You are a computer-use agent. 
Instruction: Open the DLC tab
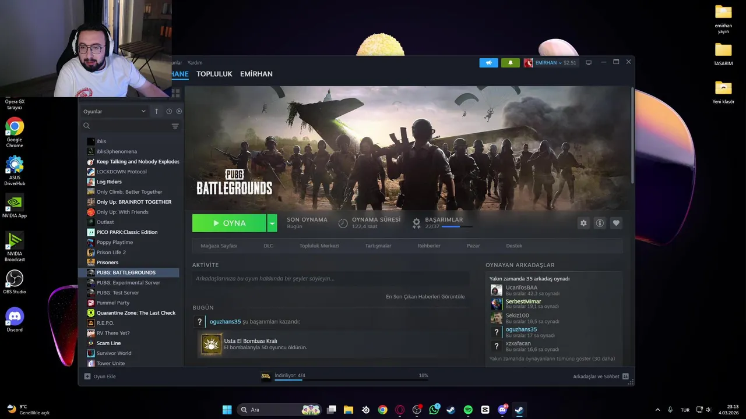268,246
